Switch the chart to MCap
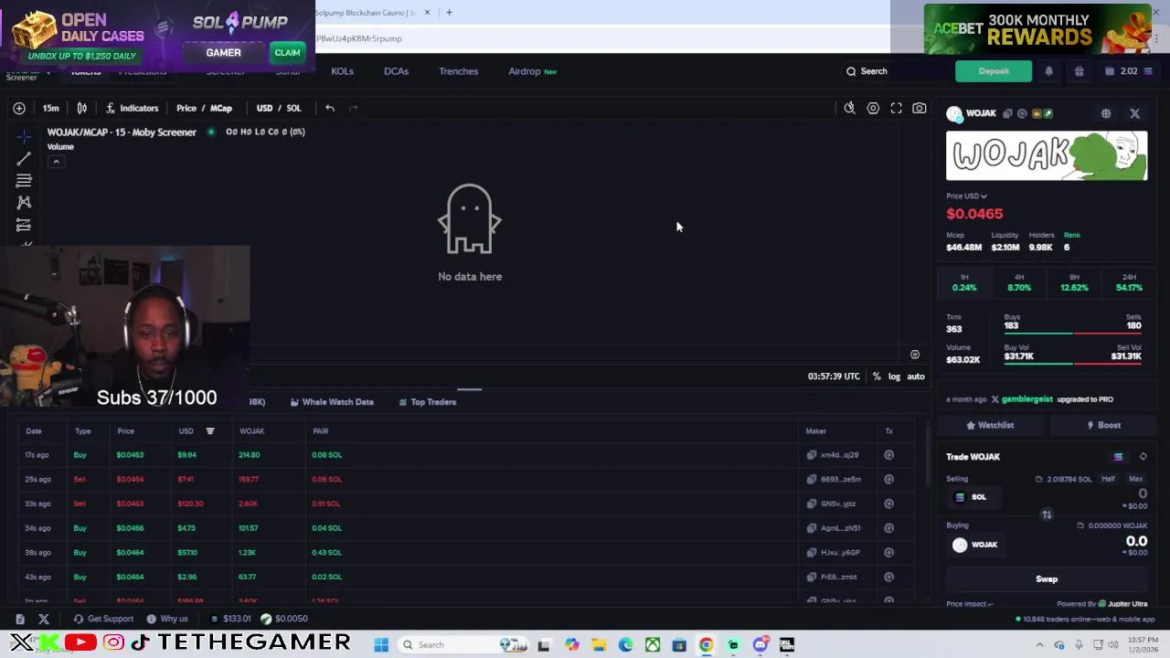This screenshot has width=1170, height=658. 221,108
